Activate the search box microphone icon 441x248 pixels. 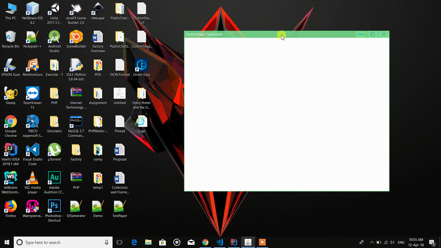(x=107, y=242)
